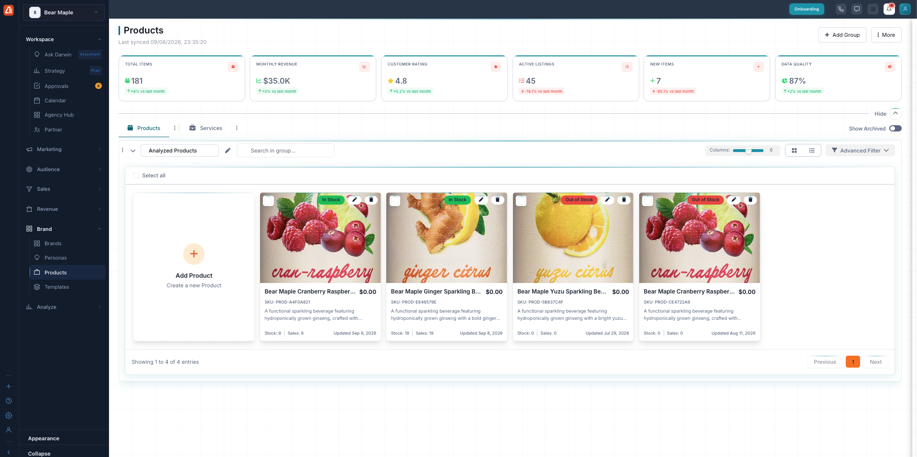Expand the Marketing sidebar section
917x457 pixels.
pos(64,149)
